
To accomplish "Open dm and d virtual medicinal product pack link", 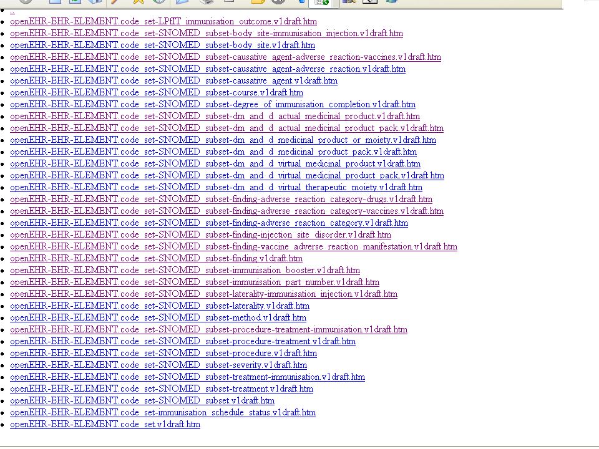I will pos(227,175).
